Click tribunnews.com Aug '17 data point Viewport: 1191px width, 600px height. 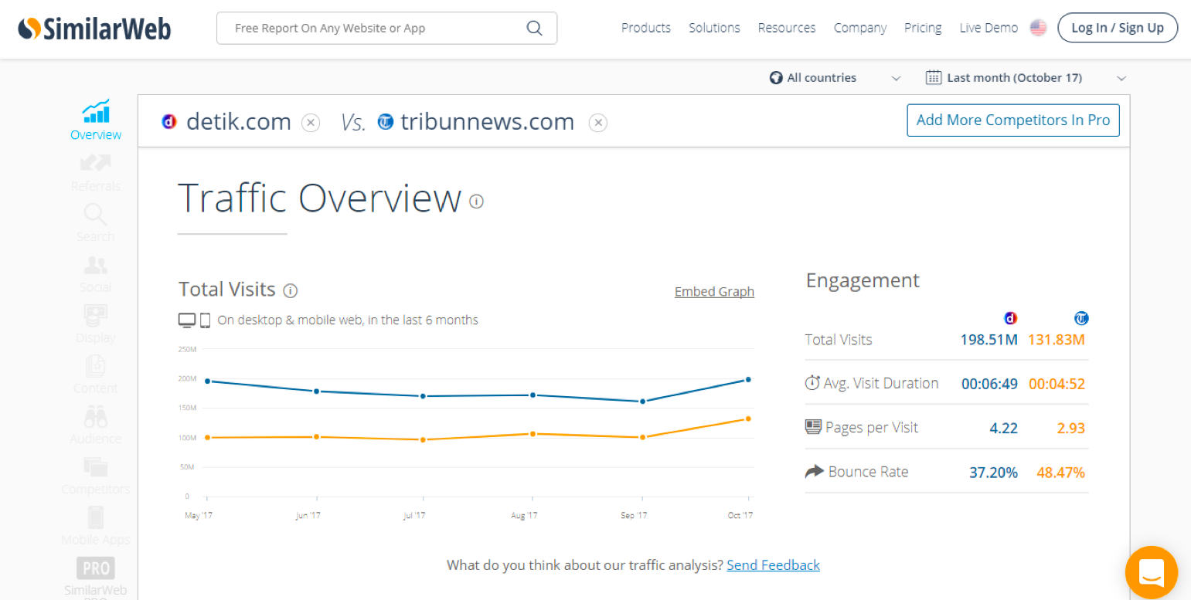pyautogui.click(x=533, y=434)
